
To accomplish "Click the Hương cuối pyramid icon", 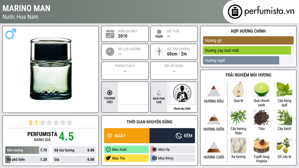I will click(214, 147).
